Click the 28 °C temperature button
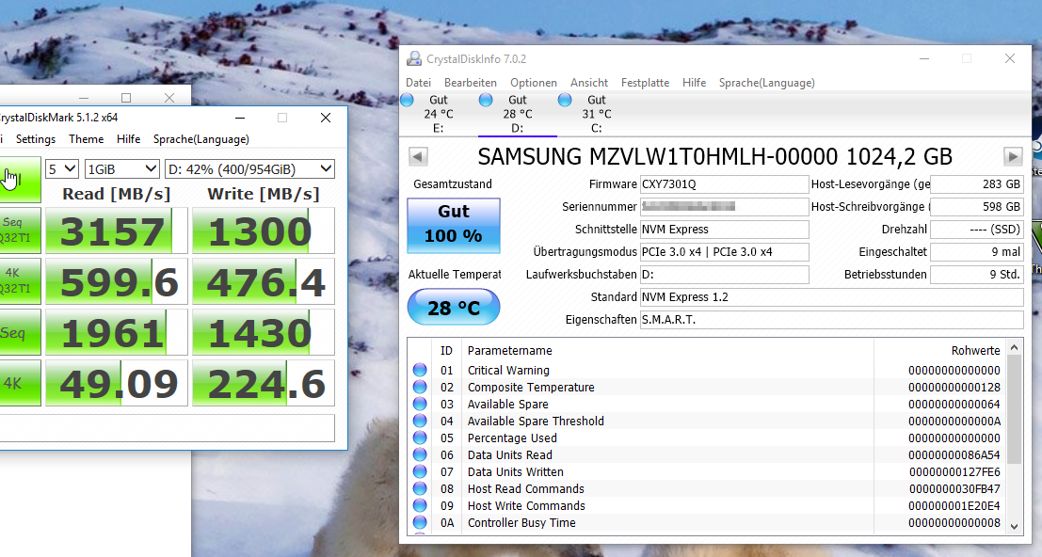1042x557 pixels. (x=453, y=308)
